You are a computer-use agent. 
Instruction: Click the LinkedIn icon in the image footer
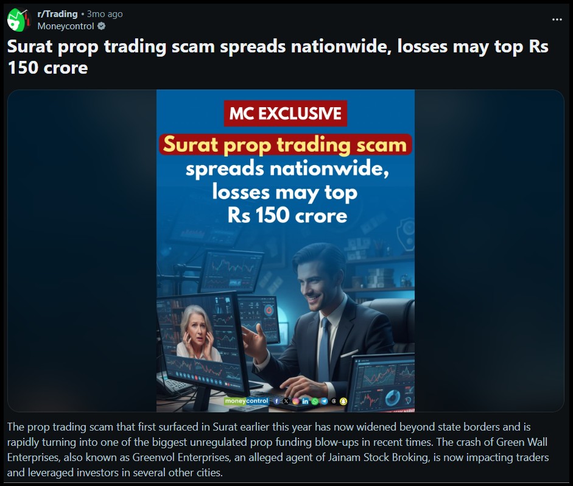[x=305, y=401]
